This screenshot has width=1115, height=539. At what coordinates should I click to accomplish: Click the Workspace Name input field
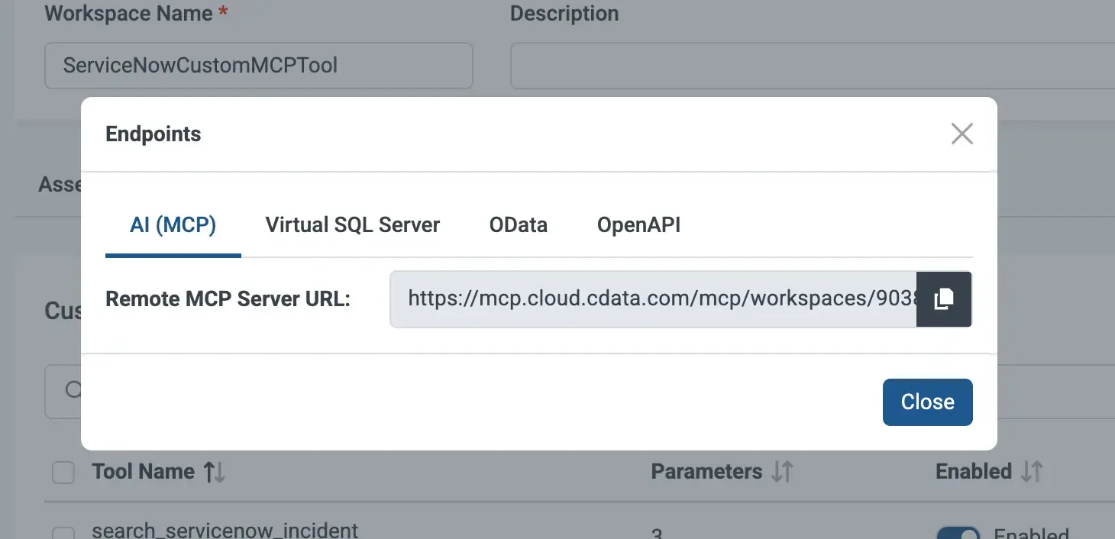(258, 66)
